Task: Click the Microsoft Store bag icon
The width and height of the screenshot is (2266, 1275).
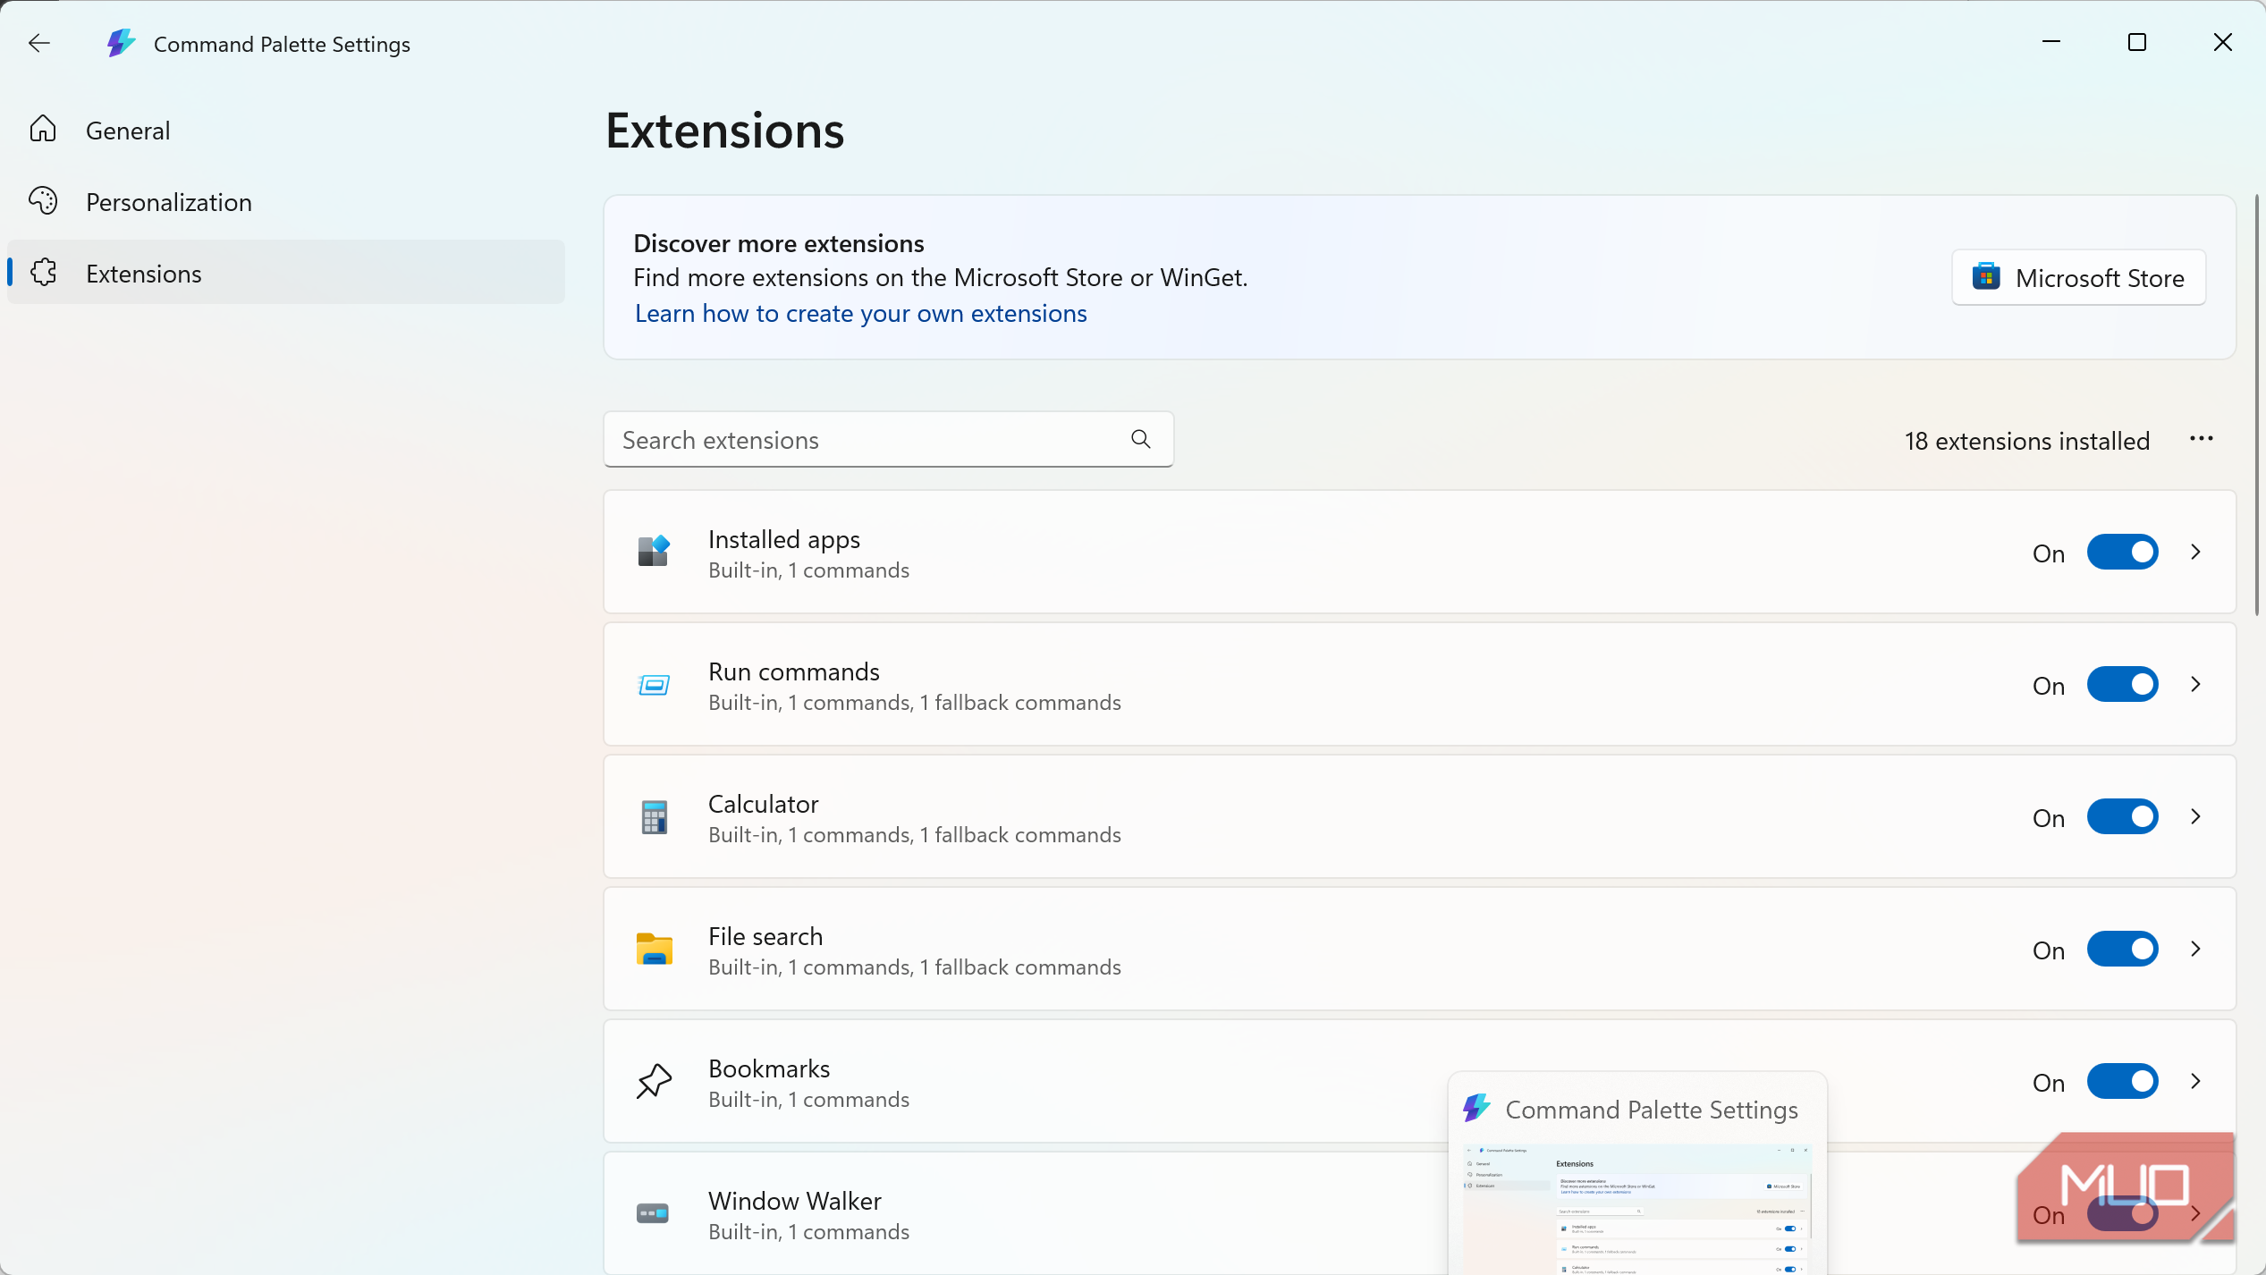Action: tap(1986, 277)
